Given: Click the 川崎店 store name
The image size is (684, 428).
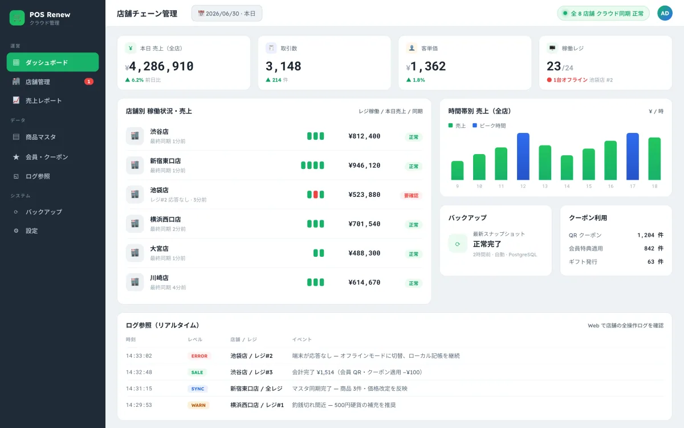Looking at the screenshot, I should point(159,278).
